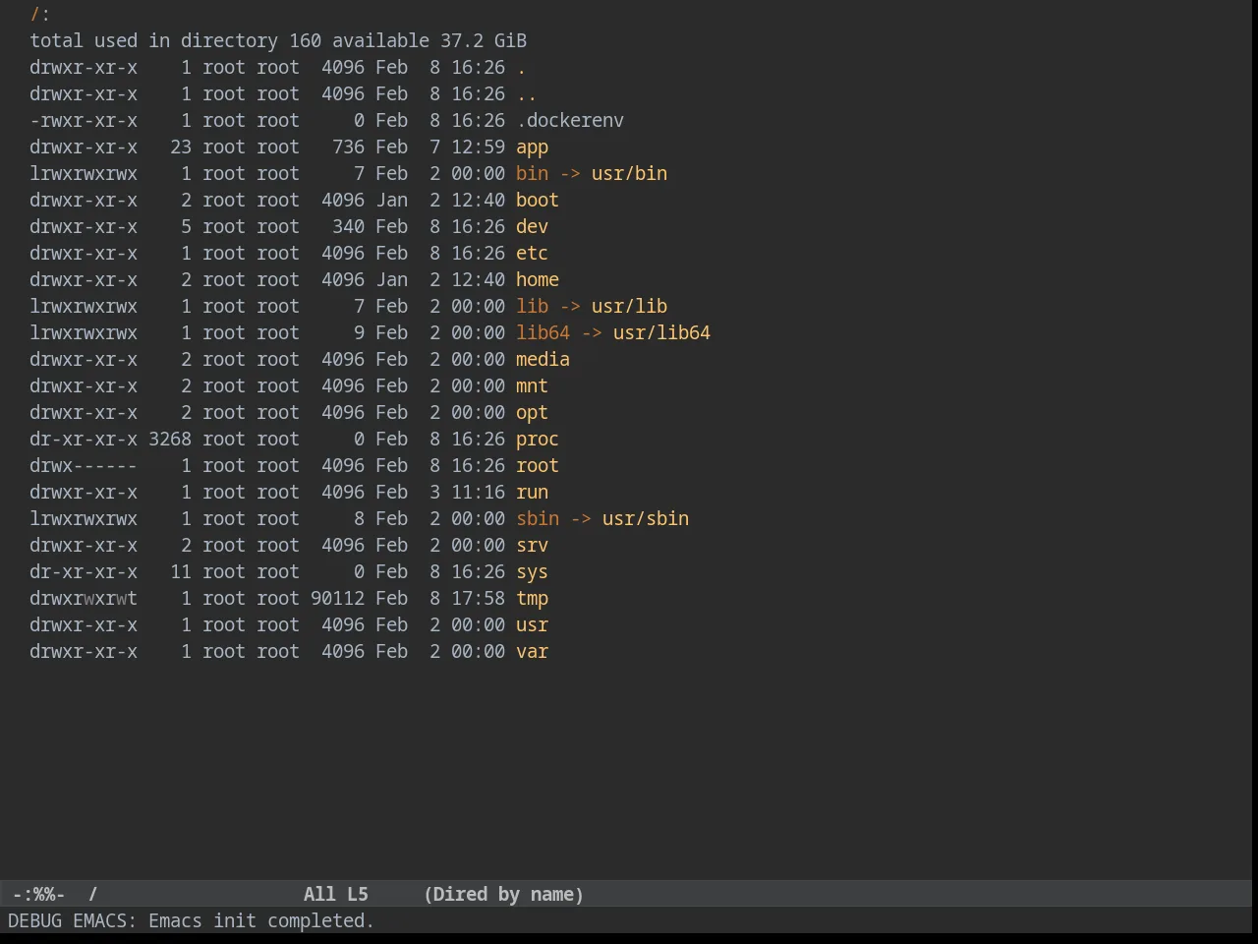Viewport: 1258px width, 944px height.
Task: Click the parent directory '..' entry
Action: coord(527,94)
